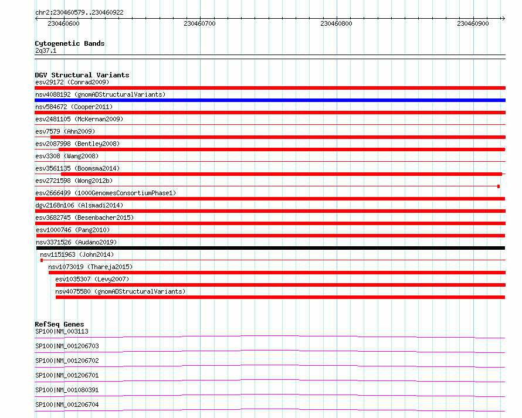Open nsv4088192 (gnomADStructuralVariants) label
The width and height of the screenshot is (522, 418).
tap(100, 94)
